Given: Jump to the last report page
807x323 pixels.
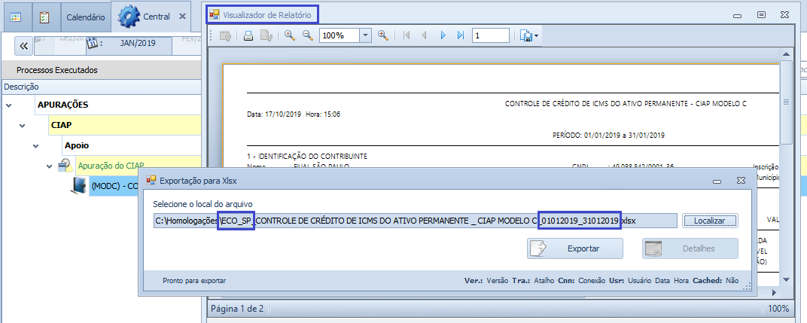Looking at the screenshot, I should coord(460,35).
